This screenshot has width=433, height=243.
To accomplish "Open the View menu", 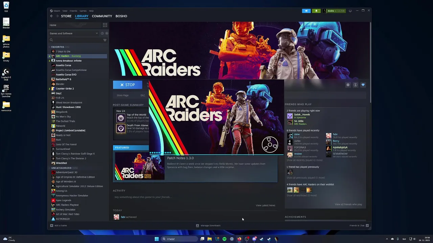I will point(65,11).
